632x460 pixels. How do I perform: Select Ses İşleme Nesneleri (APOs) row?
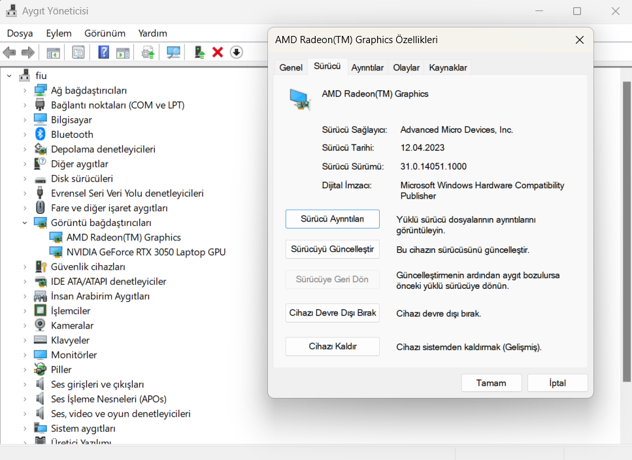[x=108, y=399]
